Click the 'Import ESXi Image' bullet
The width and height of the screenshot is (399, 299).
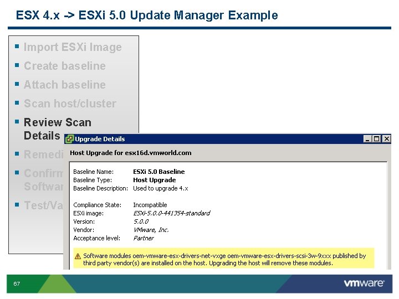[x=73, y=47]
